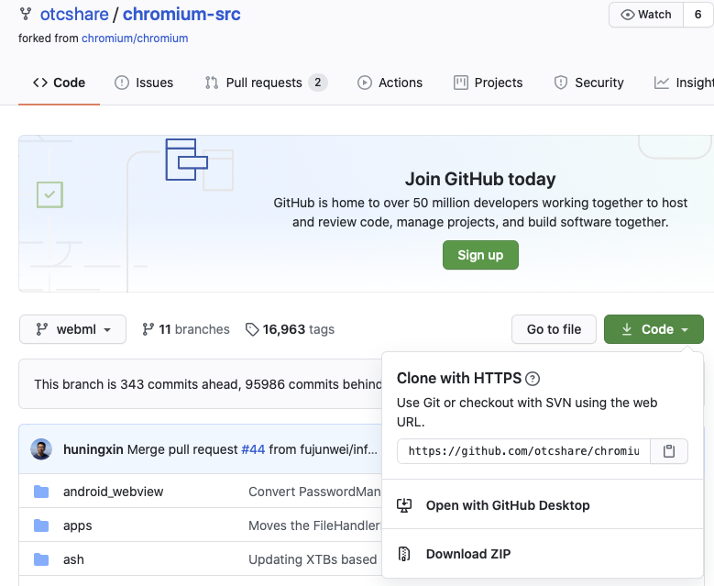The image size is (714, 586).
Task: Select Download ZIP option
Action: pyautogui.click(x=467, y=554)
